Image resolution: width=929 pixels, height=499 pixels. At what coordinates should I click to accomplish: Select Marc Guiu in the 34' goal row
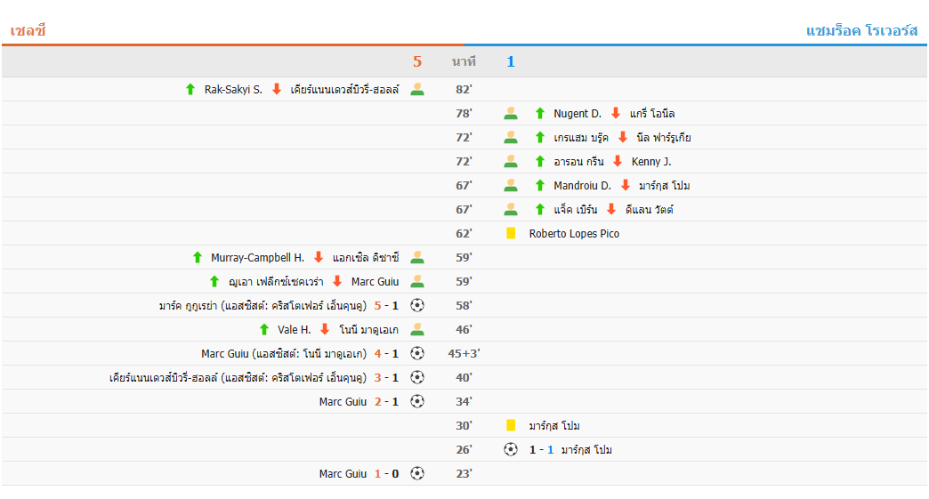tap(343, 401)
